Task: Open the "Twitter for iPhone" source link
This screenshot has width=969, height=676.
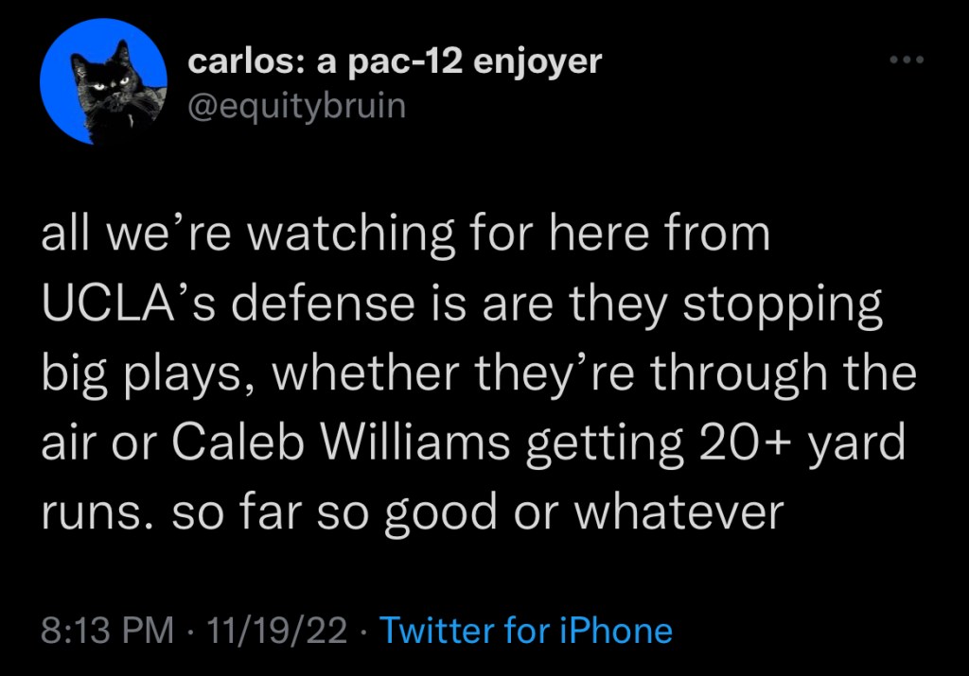Action: click(x=526, y=631)
